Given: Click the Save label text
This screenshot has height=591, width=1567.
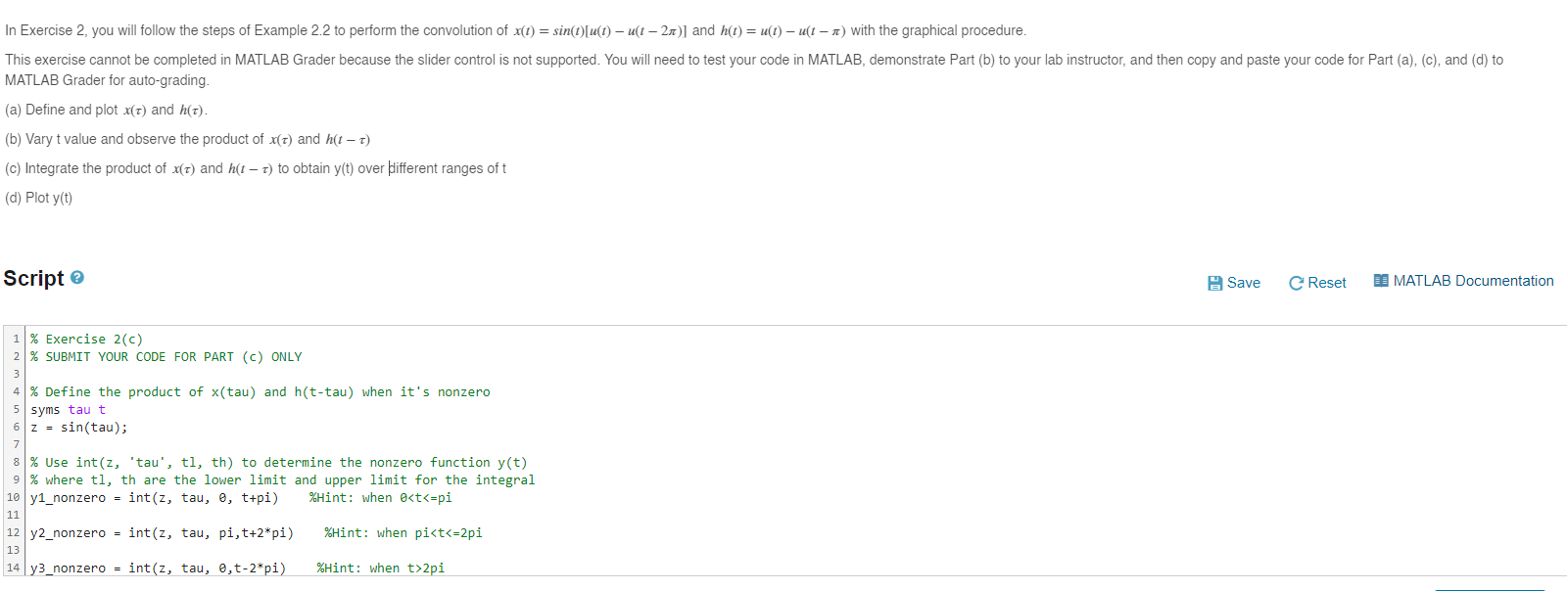Looking at the screenshot, I should pyautogui.click(x=1242, y=283).
